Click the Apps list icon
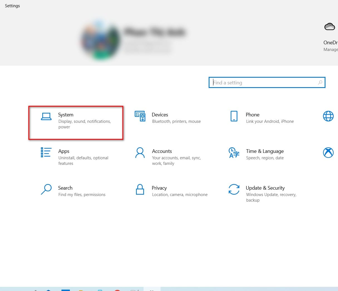The width and height of the screenshot is (338, 291). [x=46, y=152]
